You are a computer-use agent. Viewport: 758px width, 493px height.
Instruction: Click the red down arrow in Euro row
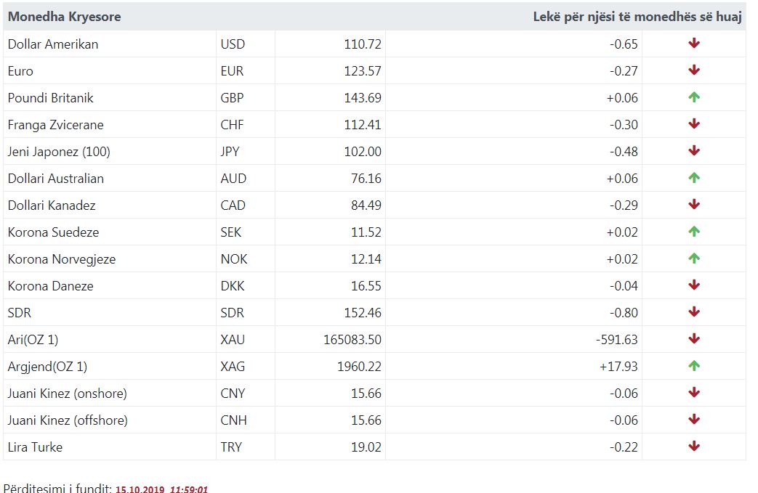(694, 70)
